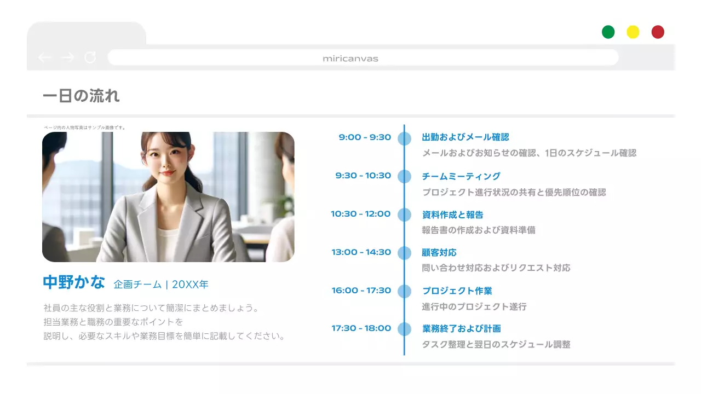Click the timeline dot beside チームミーティング
Image resolution: width=701 pixels, height=394 pixels.
(404, 176)
